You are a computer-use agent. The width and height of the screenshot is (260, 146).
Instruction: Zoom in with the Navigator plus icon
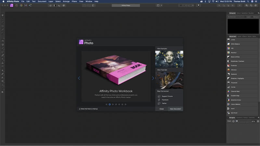tap(258, 121)
